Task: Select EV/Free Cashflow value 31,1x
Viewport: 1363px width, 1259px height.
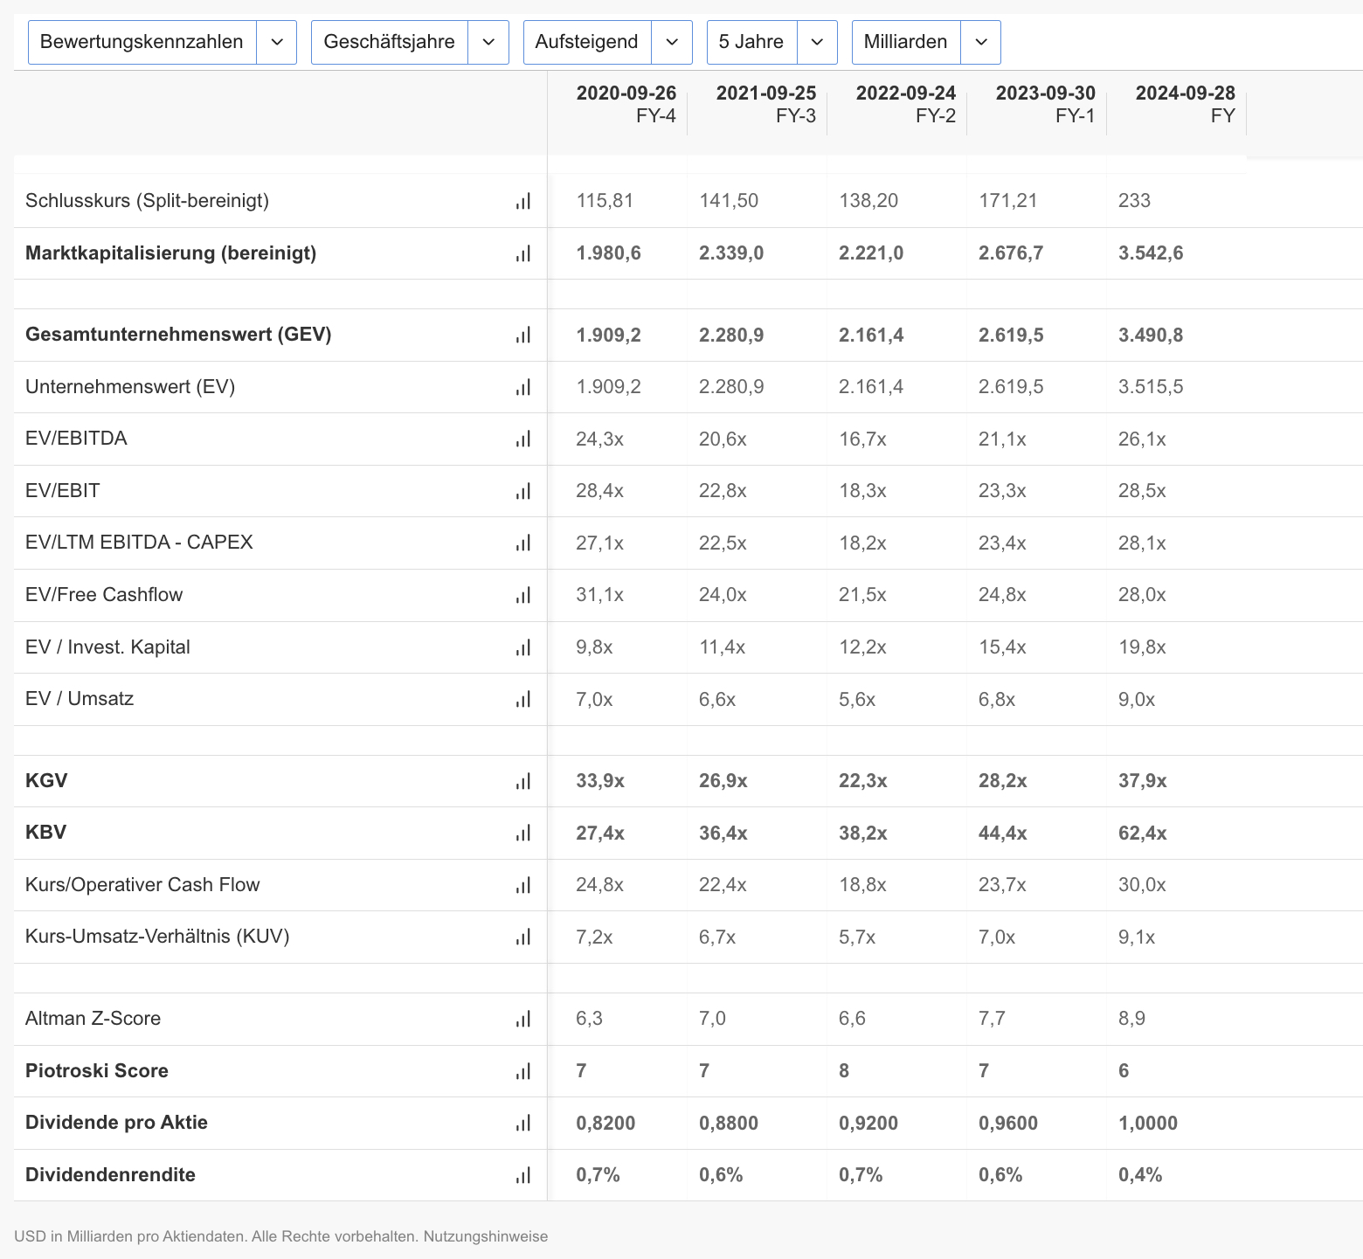Action: [x=600, y=595]
